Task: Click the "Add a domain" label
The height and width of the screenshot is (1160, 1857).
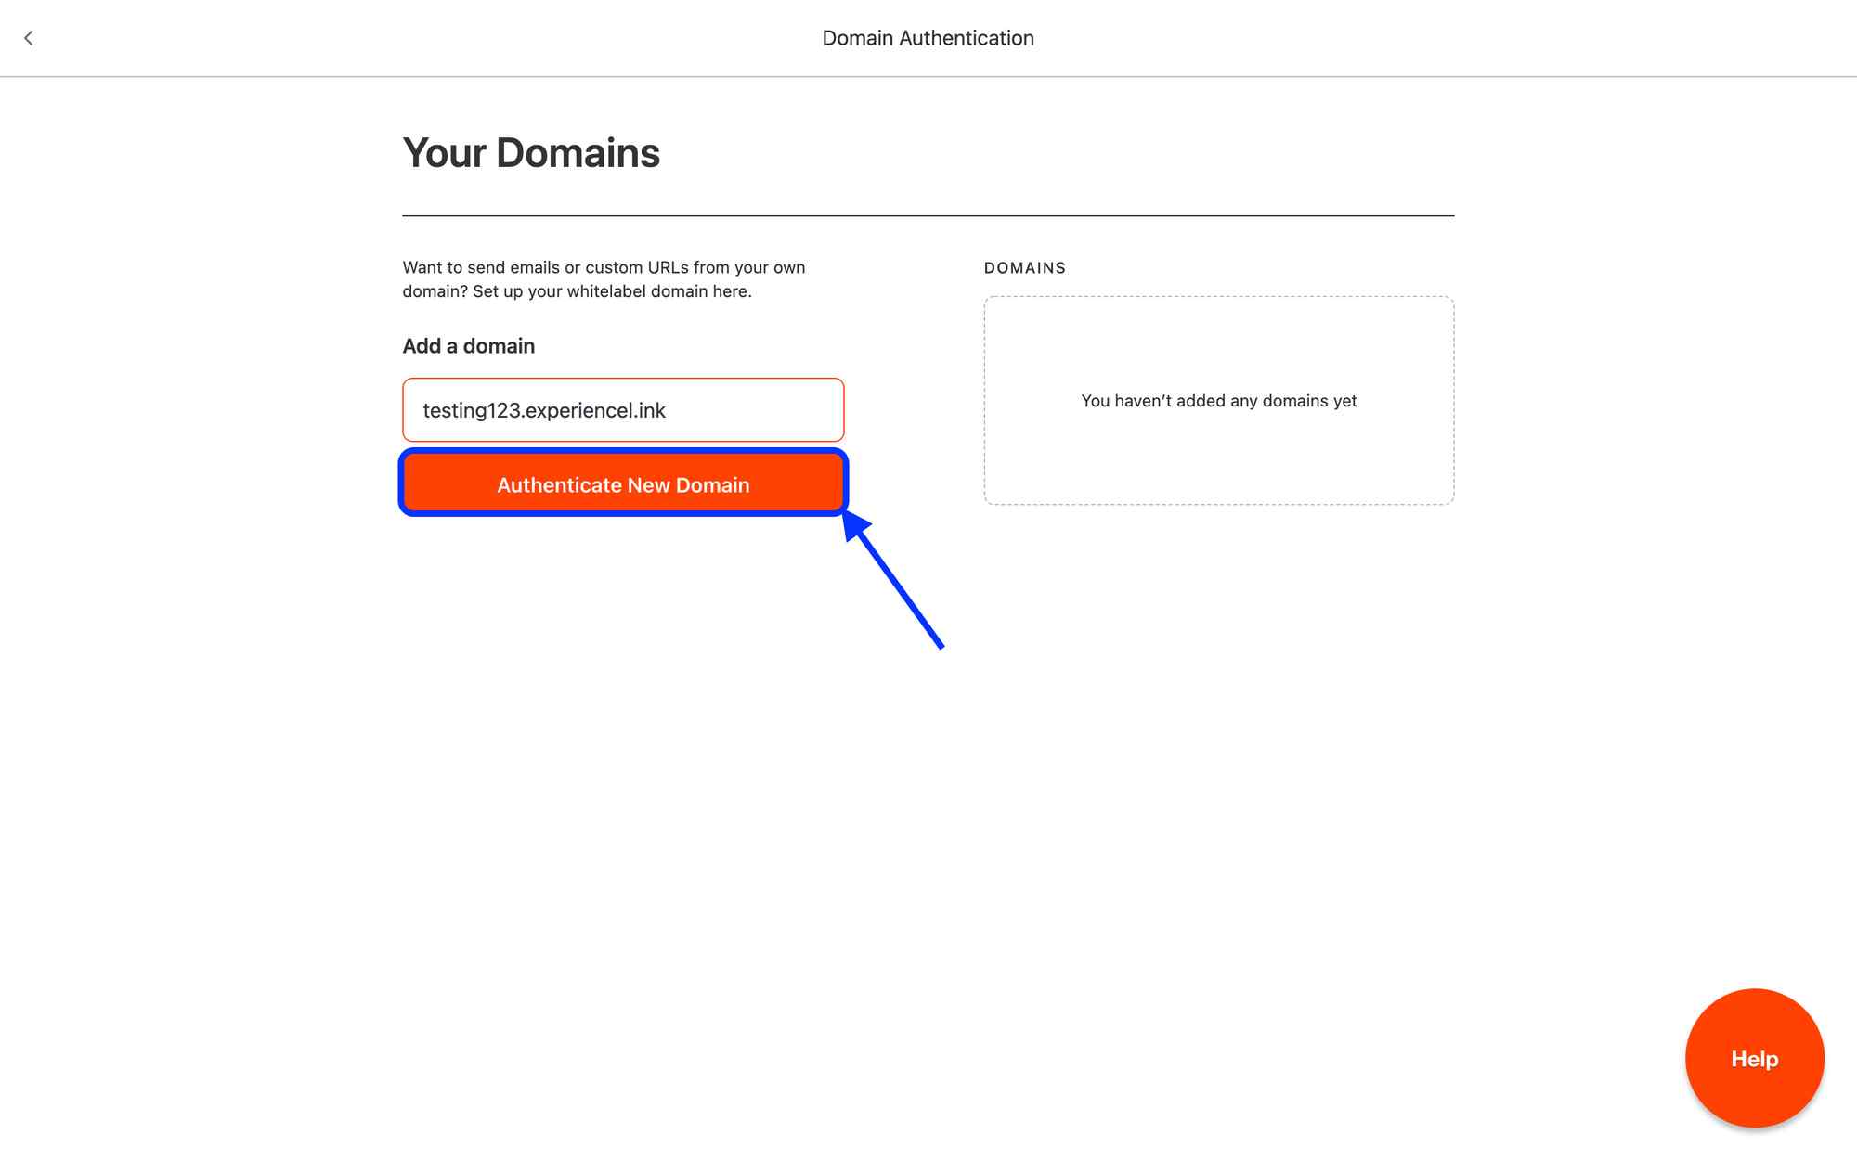Action: [469, 346]
